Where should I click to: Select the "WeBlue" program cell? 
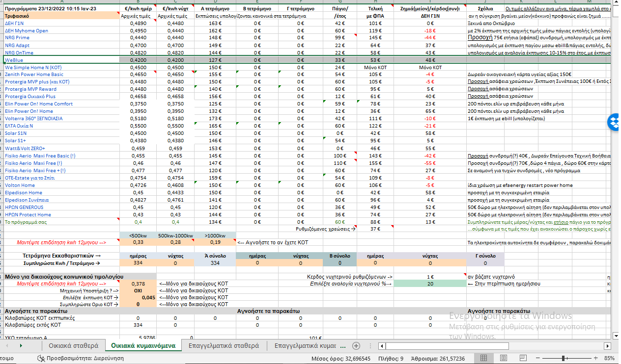[x=61, y=60]
